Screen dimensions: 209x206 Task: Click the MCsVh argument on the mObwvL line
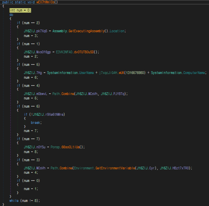[93, 94]
